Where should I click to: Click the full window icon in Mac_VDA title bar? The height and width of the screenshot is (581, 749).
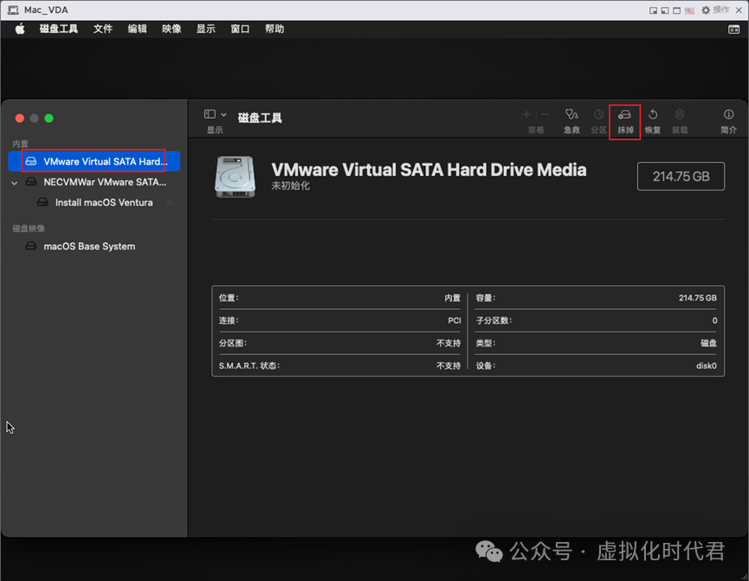tap(676, 10)
